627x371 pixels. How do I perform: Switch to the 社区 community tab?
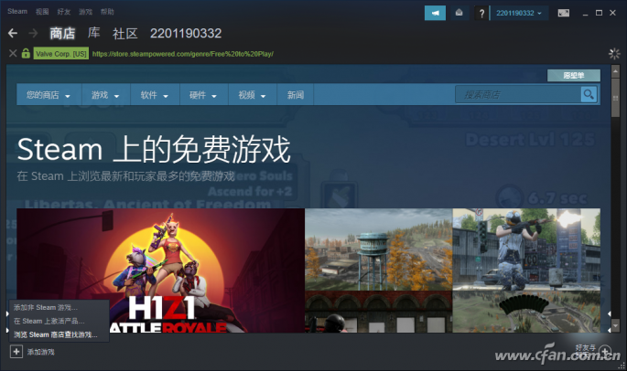(125, 33)
